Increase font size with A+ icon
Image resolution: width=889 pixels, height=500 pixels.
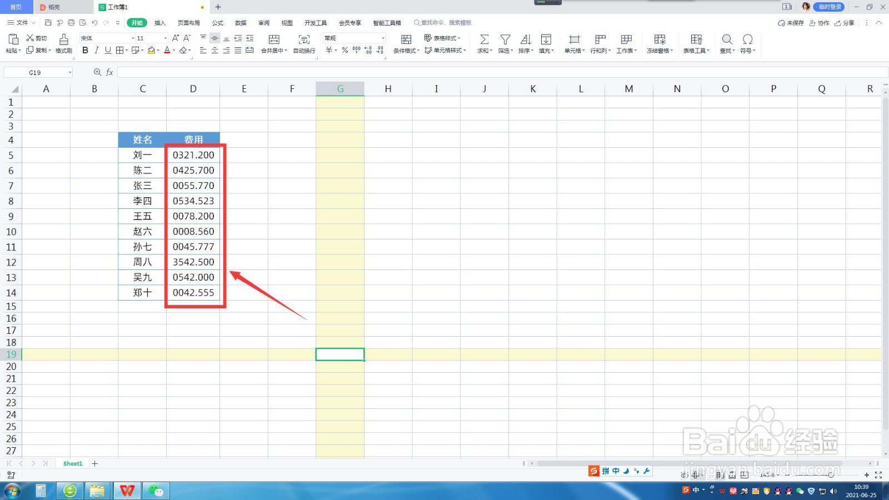(176, 38)
